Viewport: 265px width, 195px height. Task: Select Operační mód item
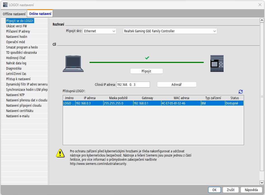click(16, 42)
